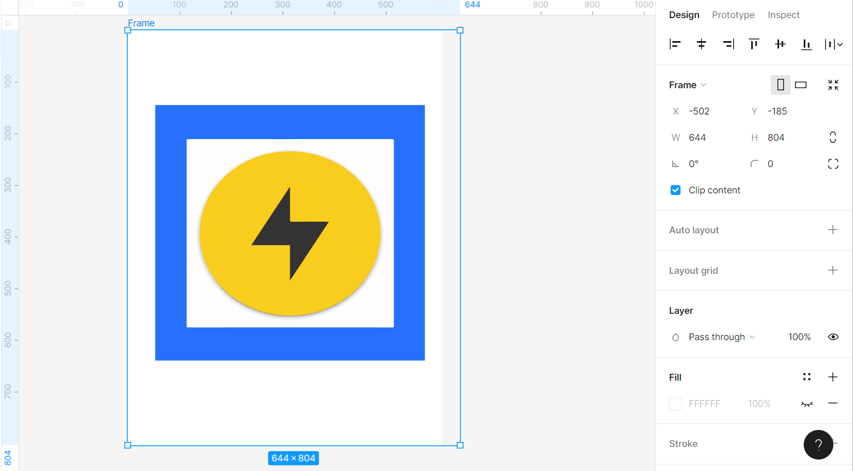Click the align left icon
The width and height of the screenshot is (853, 471).
675,44
